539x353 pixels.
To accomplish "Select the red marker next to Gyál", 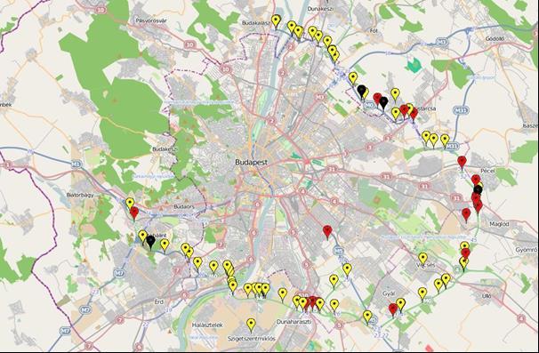I will (393, 309).
